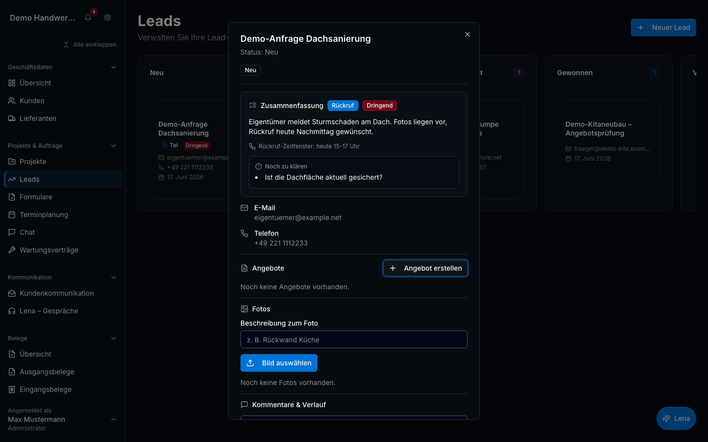Click the E-Mail envelope icon in dialog
The width and height of the screenshot is (708, 442).
point(244,208)
